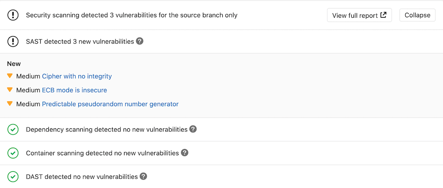Click the New section heading
The width and height of the screenshot is (443, 188).
[x=14, y=64]
